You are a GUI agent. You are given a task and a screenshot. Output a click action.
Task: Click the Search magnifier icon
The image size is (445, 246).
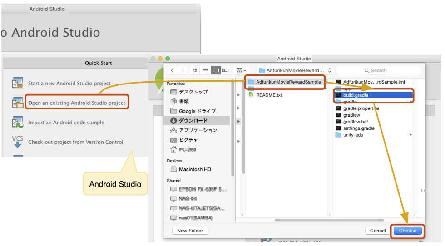pos(367,70)
